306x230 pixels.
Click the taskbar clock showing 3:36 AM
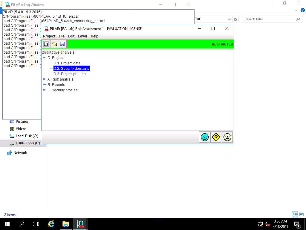pyautogui.click(x=280, y=224)
